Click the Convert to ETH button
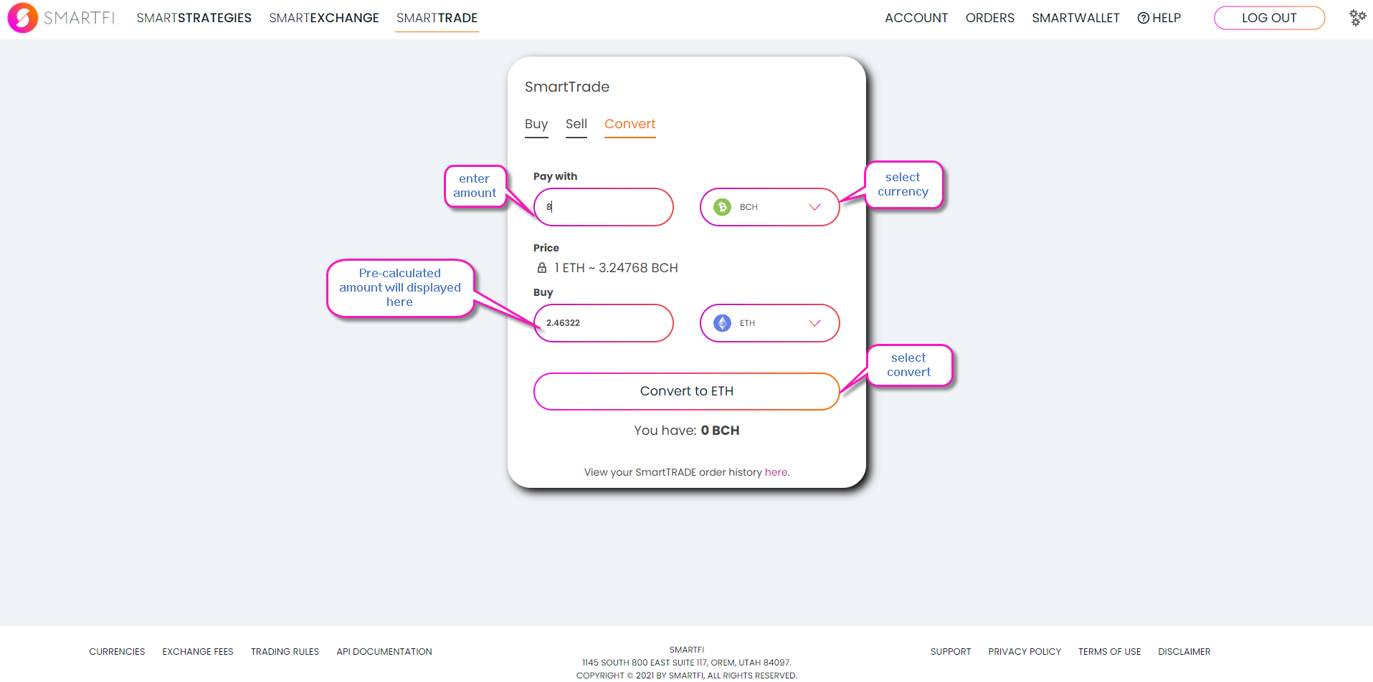The height and width of the screenshot is (682, 1373). click(x=687, y=391)
